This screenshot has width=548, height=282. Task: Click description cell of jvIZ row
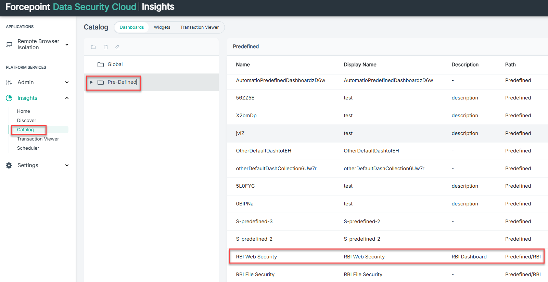click(x=465, y=133)
